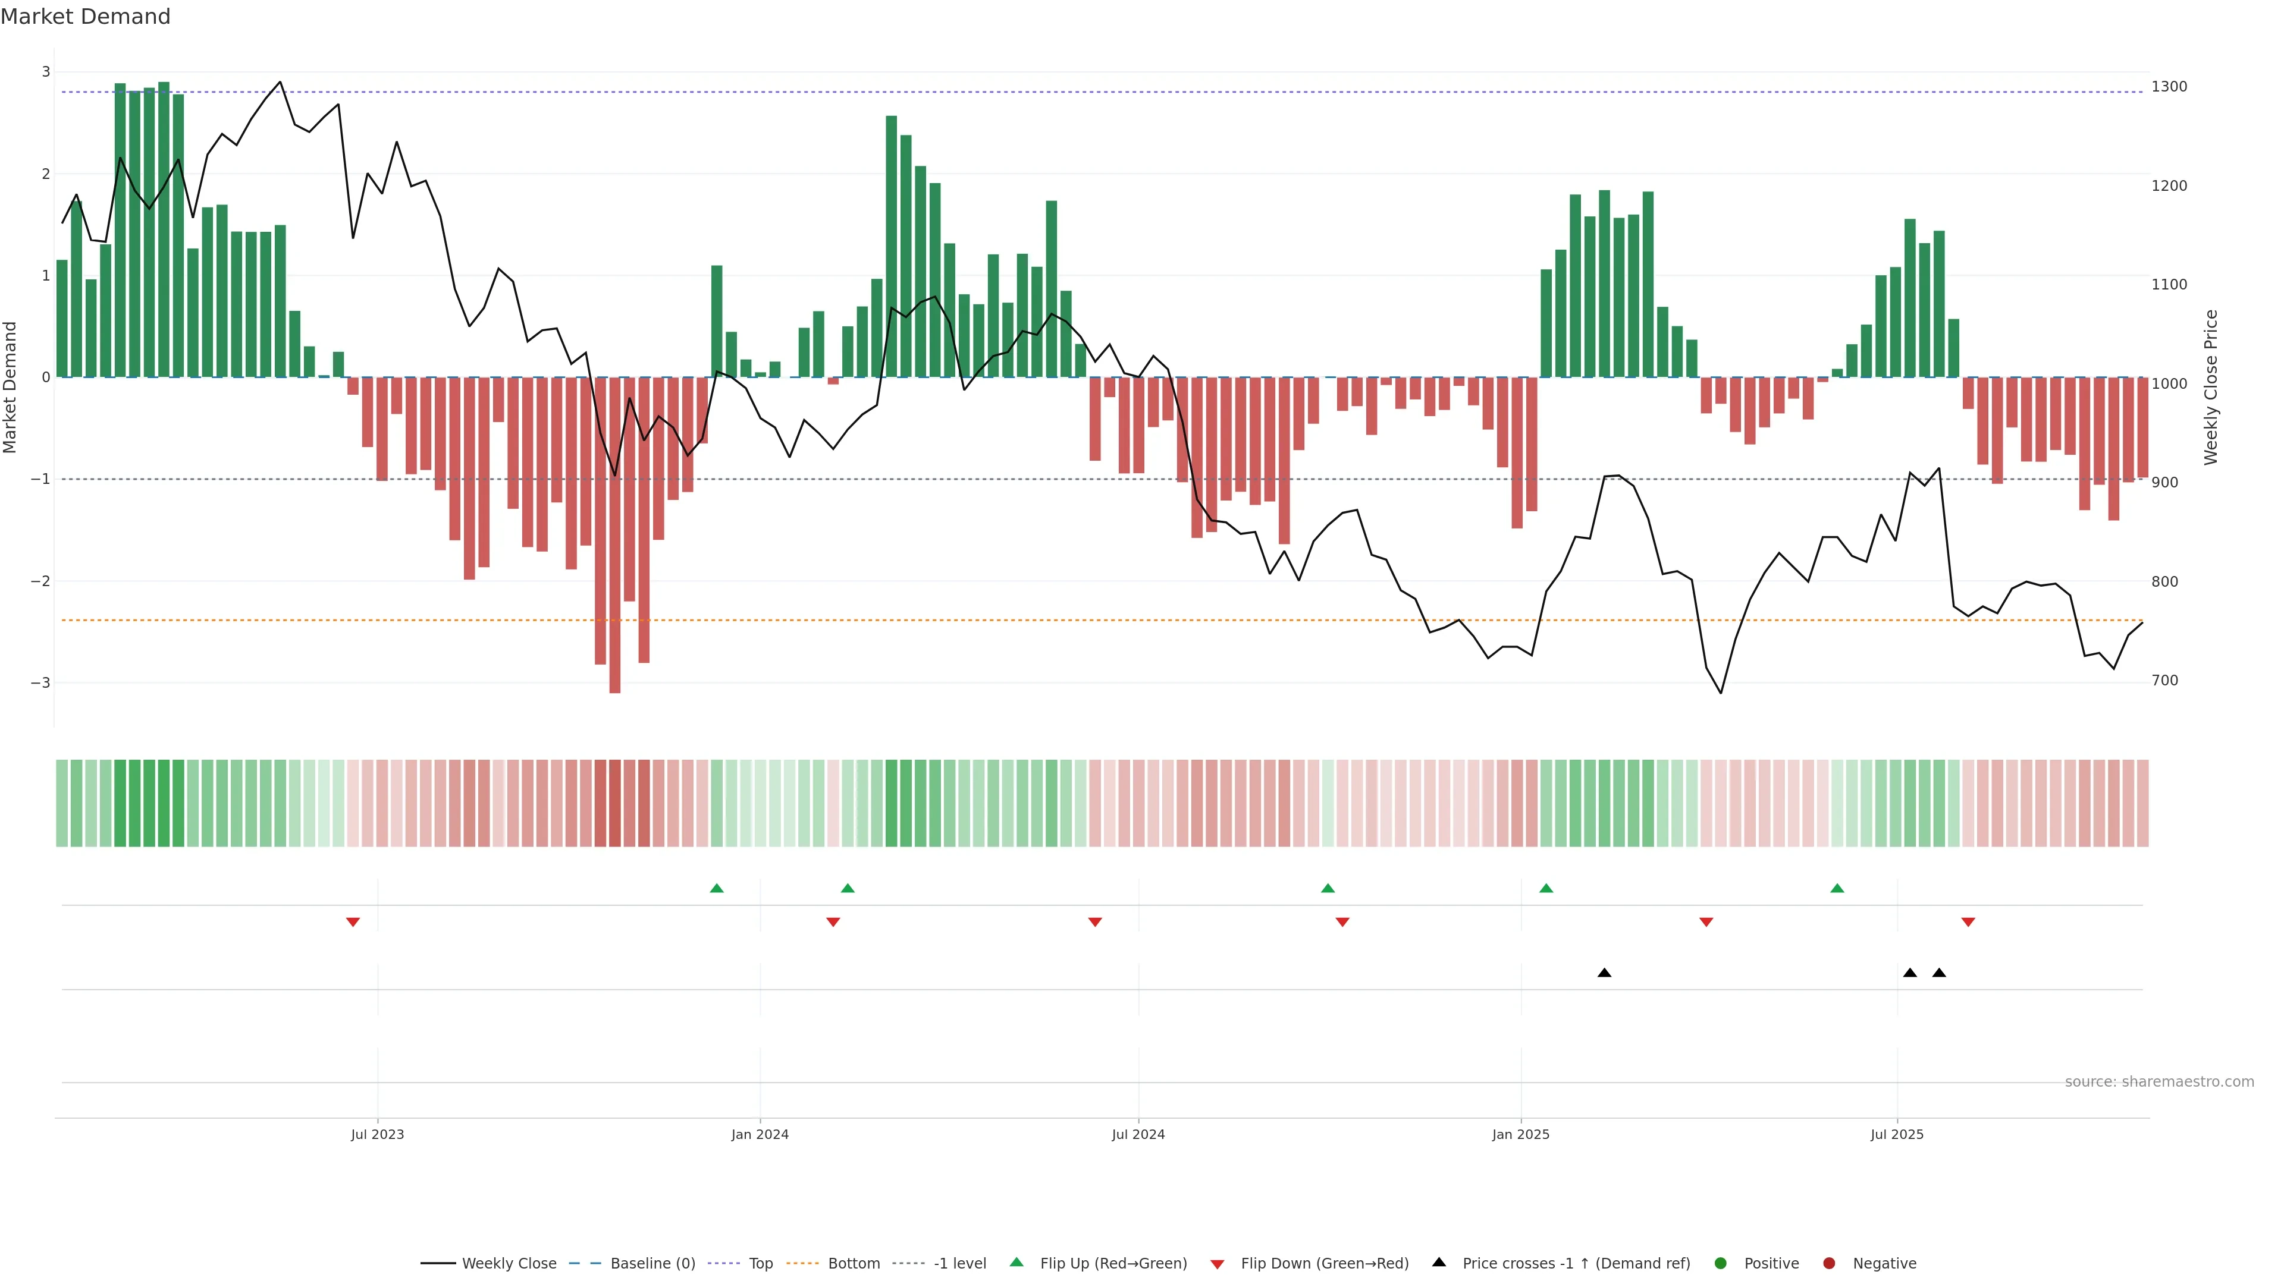Click the green Positive legend dot
This screenshot has width=2284, height=1284.
point(1720,1263)
